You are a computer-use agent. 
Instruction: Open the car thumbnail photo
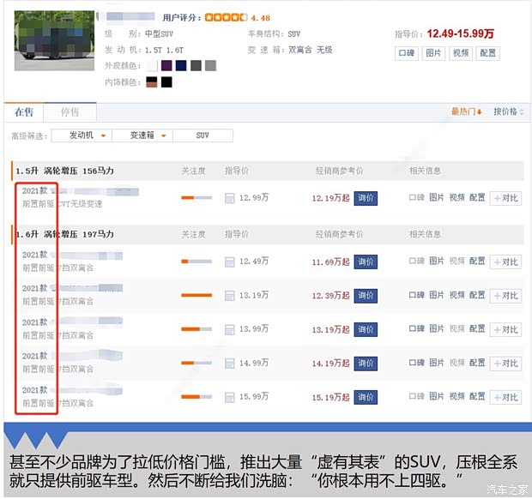(x=54, y=40)
